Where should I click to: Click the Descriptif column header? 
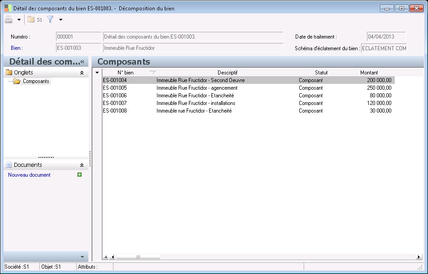(227, 73)
